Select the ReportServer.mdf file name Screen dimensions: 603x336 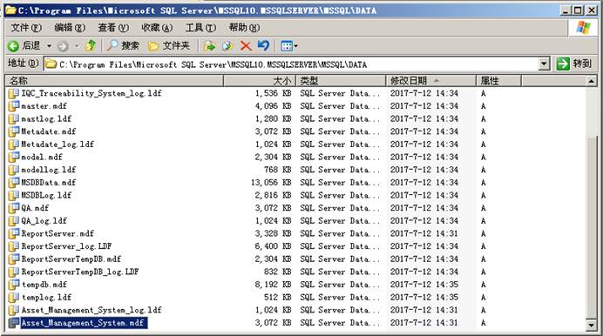click(x=58, y=233)
